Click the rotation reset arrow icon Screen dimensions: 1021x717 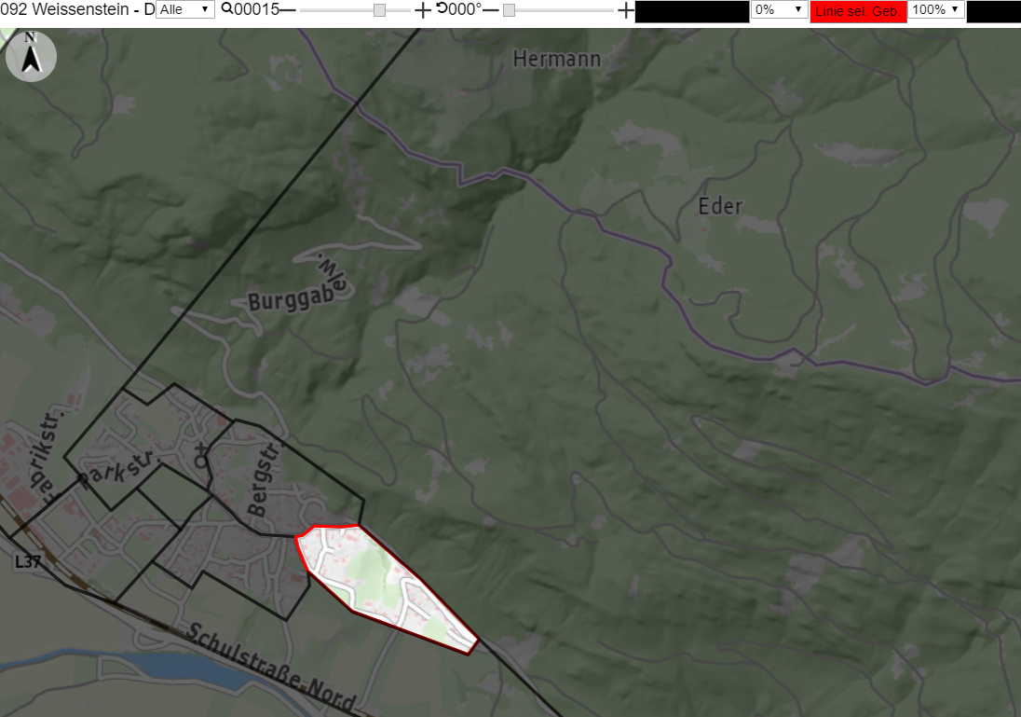pos(442,8)
